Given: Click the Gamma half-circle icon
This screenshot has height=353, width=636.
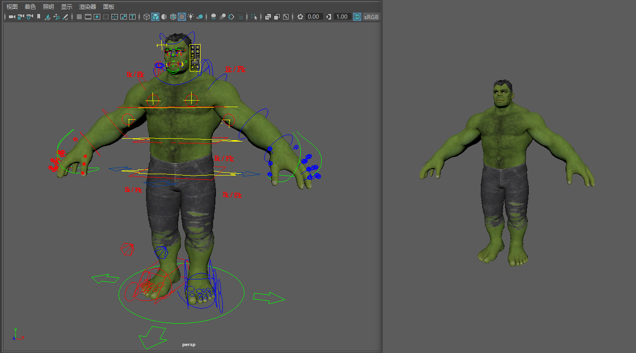Looking at the screenshot, I should 329,17.
